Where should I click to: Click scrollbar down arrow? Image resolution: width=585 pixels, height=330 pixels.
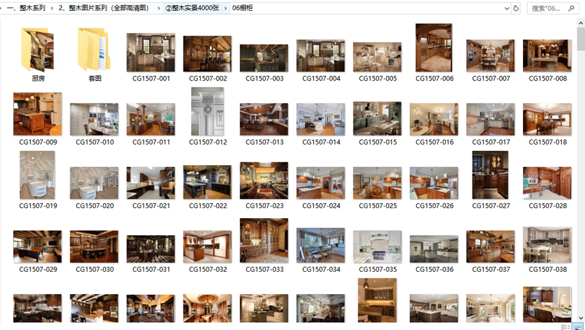click(x=581, y=317)
